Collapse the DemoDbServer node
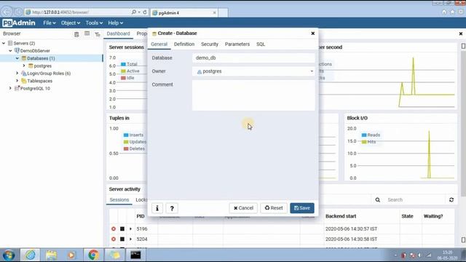 click(10, 51)
